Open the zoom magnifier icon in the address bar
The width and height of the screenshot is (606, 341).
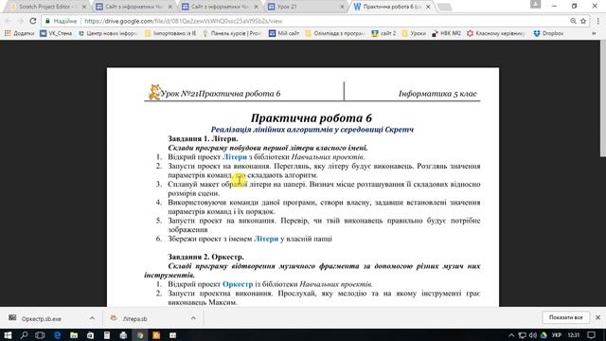[x=573, y=21]
